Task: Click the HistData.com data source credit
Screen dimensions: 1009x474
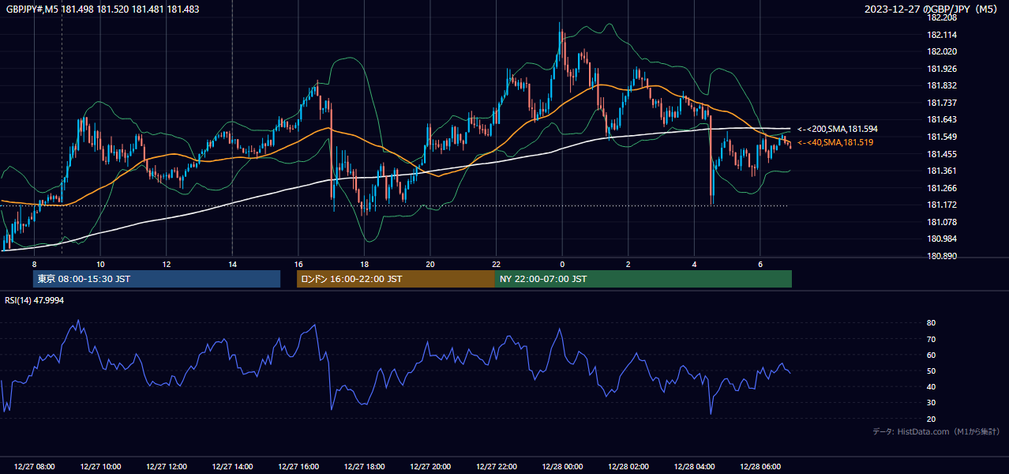Action: click(936, 431)
